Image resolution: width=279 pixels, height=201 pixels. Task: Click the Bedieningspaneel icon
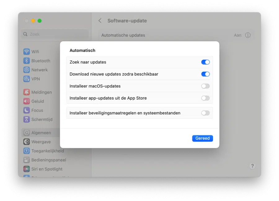tap(27, 160)
